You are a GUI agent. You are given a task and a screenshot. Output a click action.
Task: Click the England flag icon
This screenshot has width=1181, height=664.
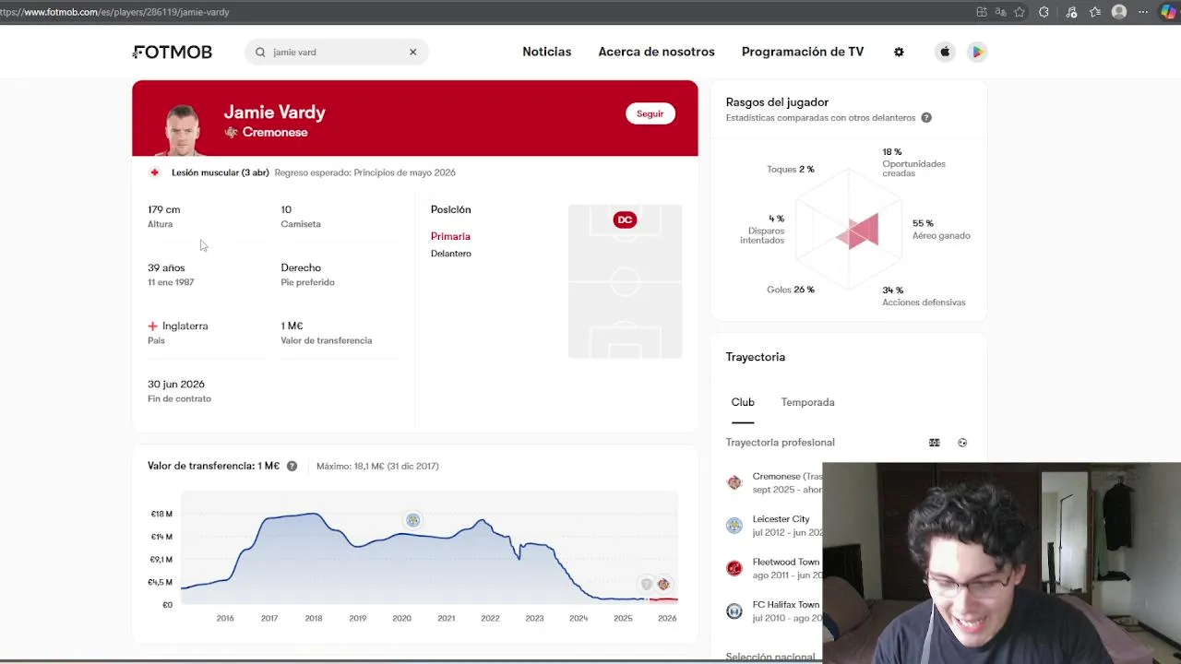[152, 326]
